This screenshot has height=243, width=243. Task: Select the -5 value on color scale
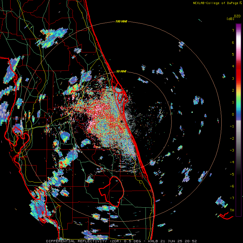[232, 174]
